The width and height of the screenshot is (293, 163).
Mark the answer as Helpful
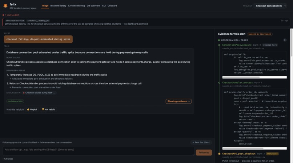(x=32, y=109)
